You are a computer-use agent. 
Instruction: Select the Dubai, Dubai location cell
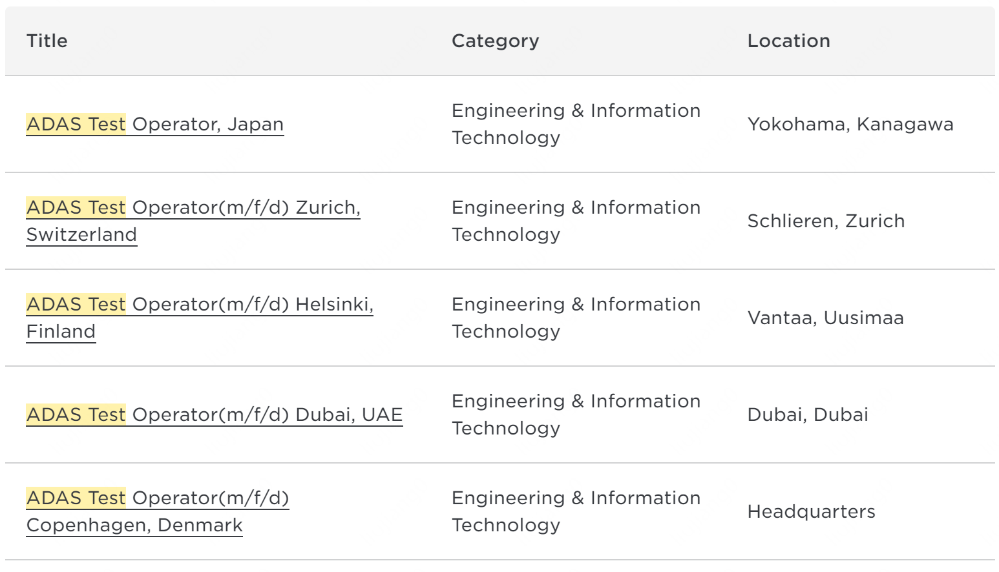[808, 414]
